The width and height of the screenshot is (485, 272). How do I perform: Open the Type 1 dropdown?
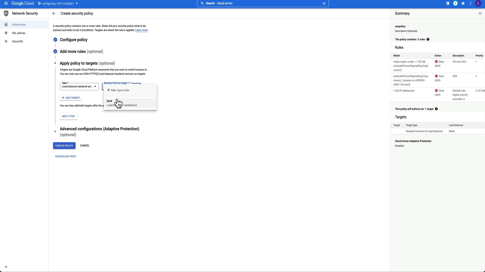pyautogui.click(x=79, y=86)
